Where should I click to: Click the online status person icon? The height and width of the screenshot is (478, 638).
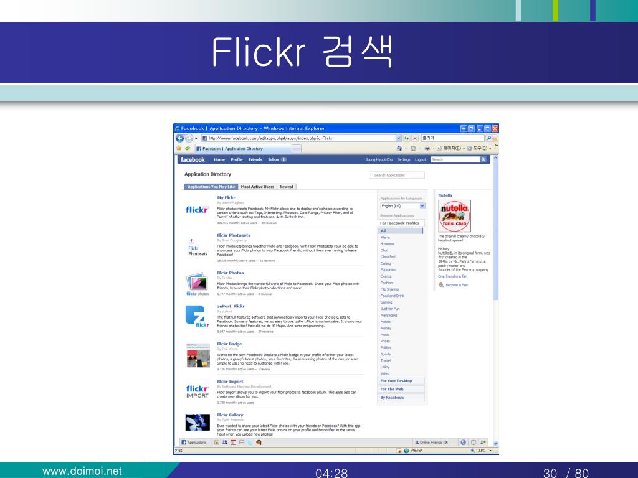[x=483, y=443]
